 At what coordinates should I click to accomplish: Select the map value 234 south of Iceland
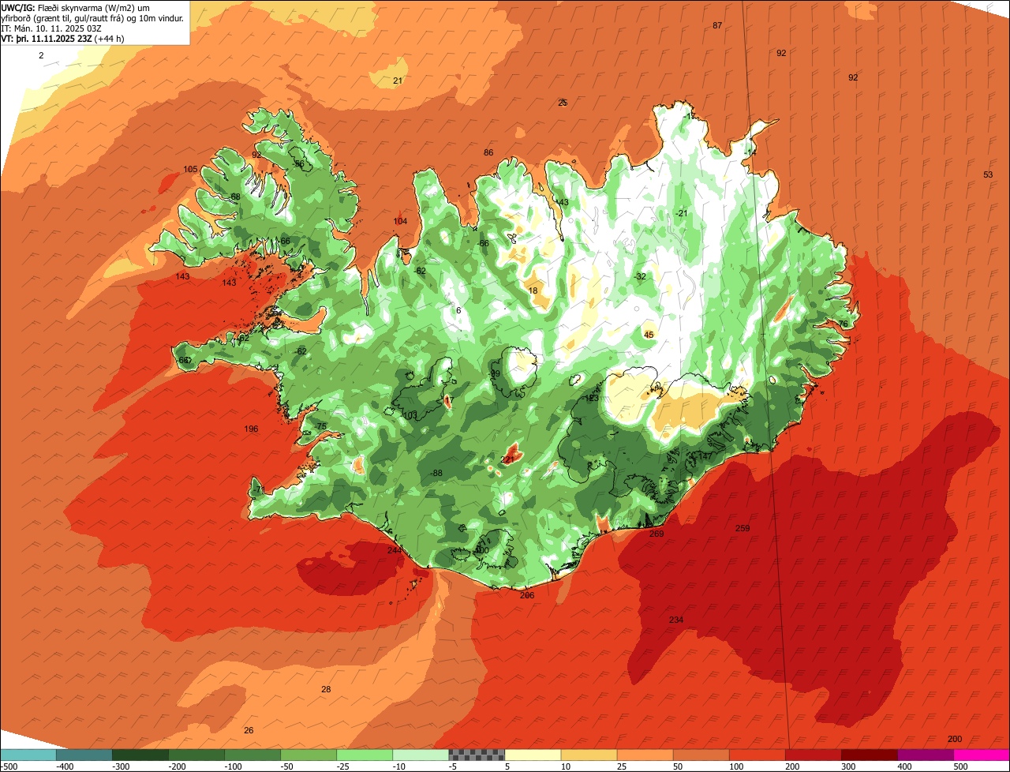pos(676,620)
